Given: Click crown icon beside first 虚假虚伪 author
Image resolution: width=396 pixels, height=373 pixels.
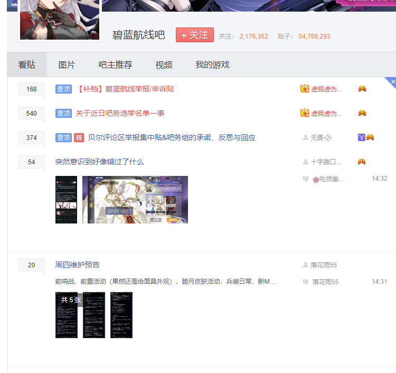Looking at the screenshot, I should pyautogui.click(x=305, y=88).
